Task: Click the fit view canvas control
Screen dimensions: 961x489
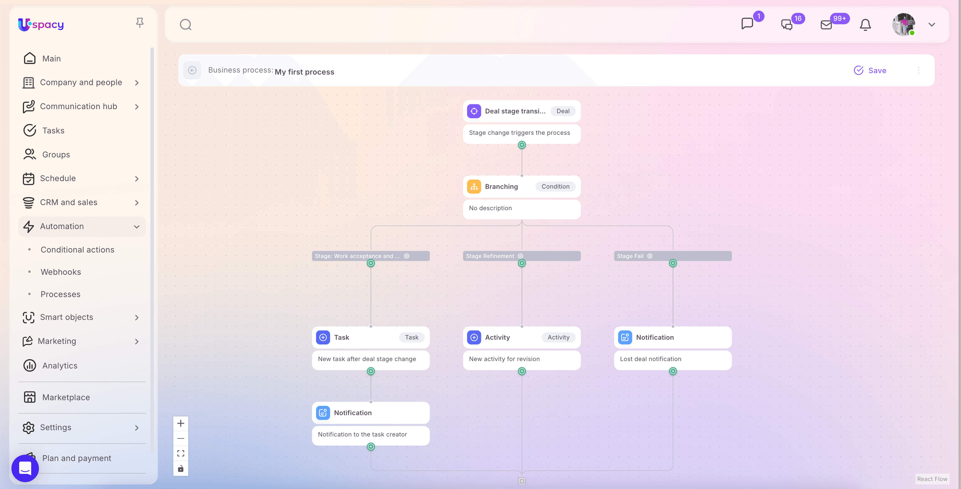Action: point(180,453)
